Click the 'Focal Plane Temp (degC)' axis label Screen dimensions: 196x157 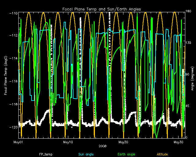pyautogui.click(x=6, y=75)
